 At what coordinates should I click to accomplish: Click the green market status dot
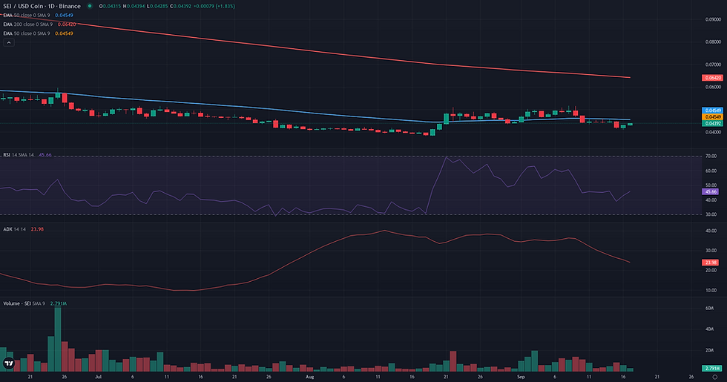(x=90, y=6)
